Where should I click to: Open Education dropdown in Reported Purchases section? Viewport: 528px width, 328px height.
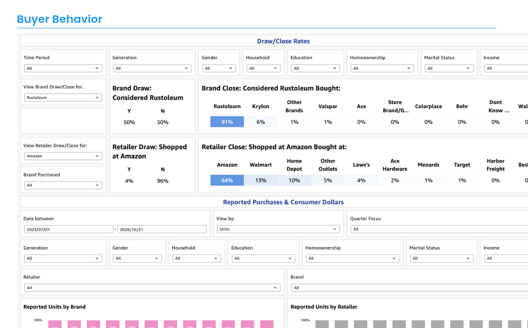(263, 259)
